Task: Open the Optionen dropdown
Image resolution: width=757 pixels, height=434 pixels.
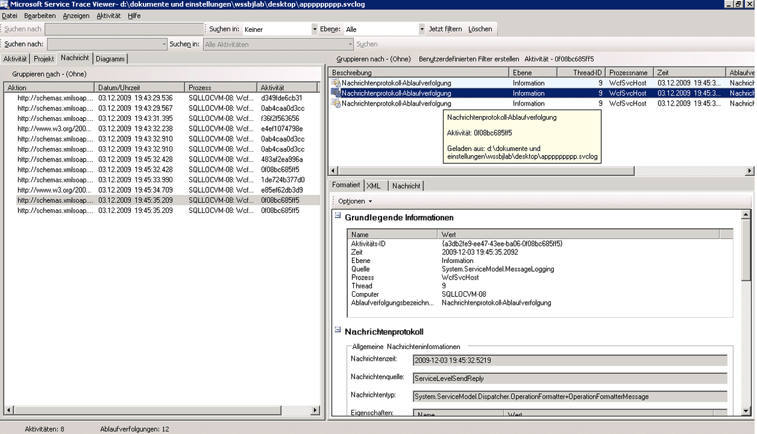Action: pyautogui.click(x=355, y=201)
